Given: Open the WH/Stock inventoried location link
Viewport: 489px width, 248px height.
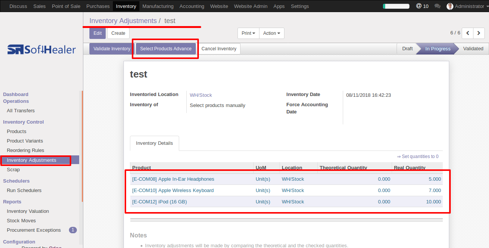Looking at the screenshot, I should tap(201, 95).
